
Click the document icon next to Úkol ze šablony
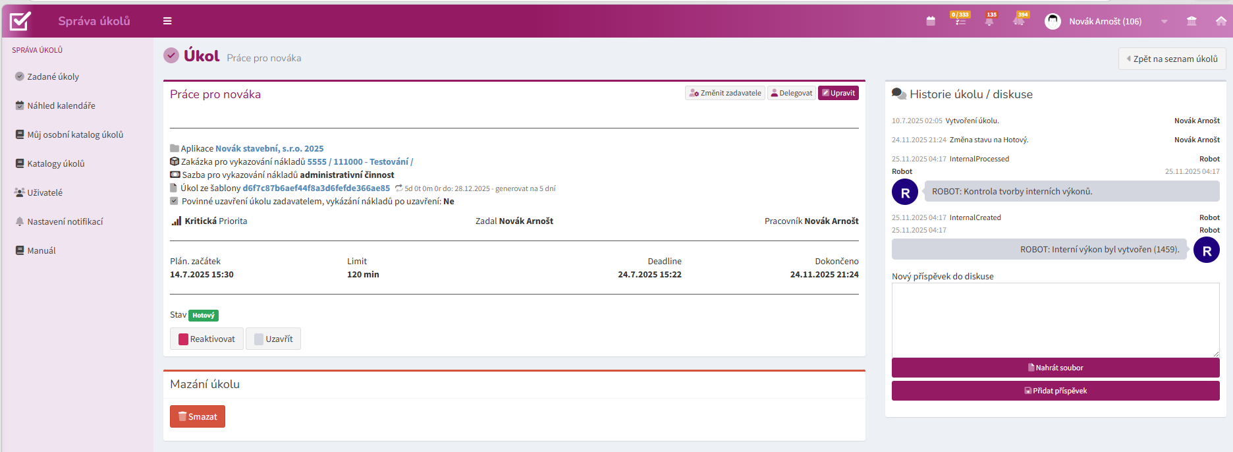[x=174, y=188]
